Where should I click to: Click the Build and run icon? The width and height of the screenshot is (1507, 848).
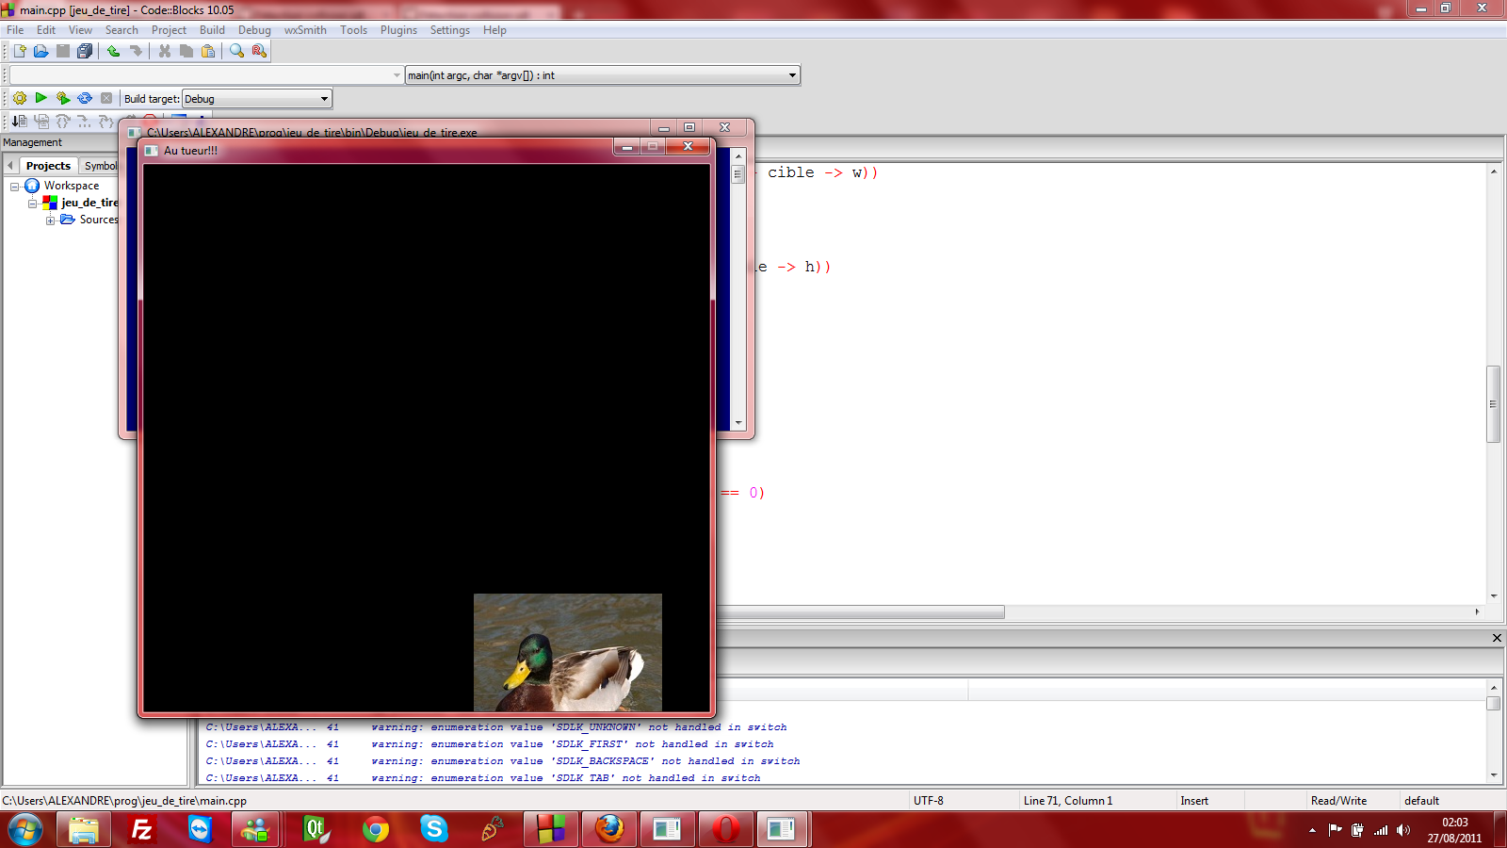pos(63,98)
